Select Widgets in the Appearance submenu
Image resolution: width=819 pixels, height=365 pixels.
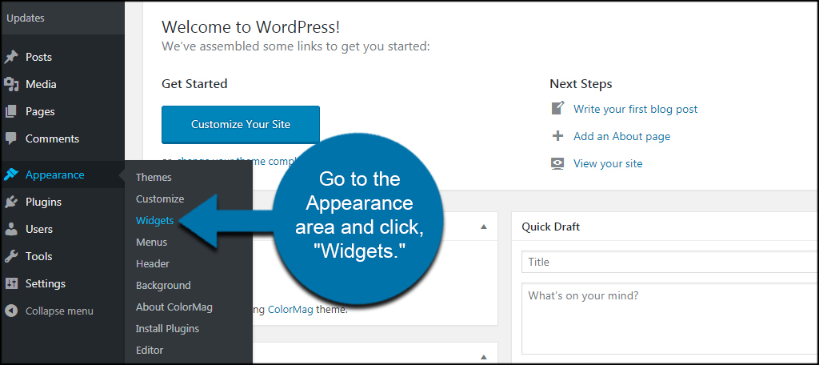pyautogui.click(x=154, y=221)
